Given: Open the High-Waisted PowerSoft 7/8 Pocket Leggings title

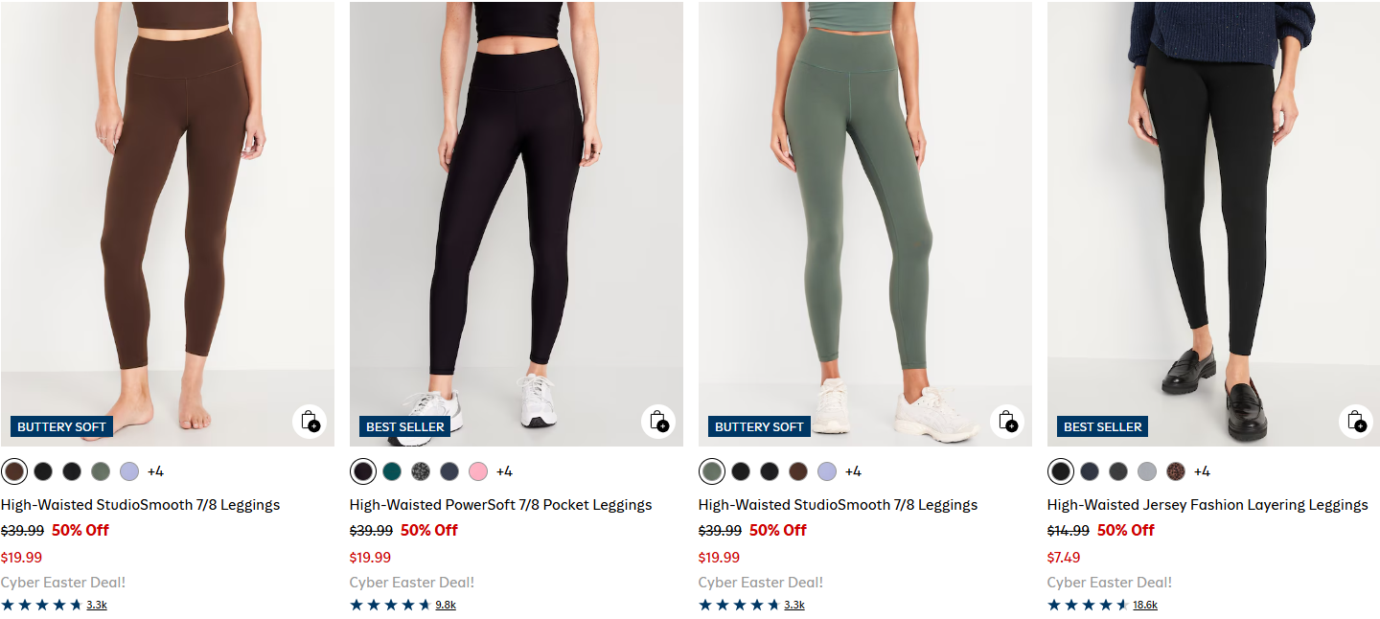Looking at the screenshot, I should click(x=500, y=505).
